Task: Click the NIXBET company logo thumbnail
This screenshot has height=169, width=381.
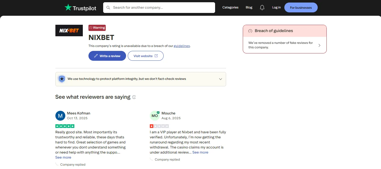Action: tap(69, 30)
